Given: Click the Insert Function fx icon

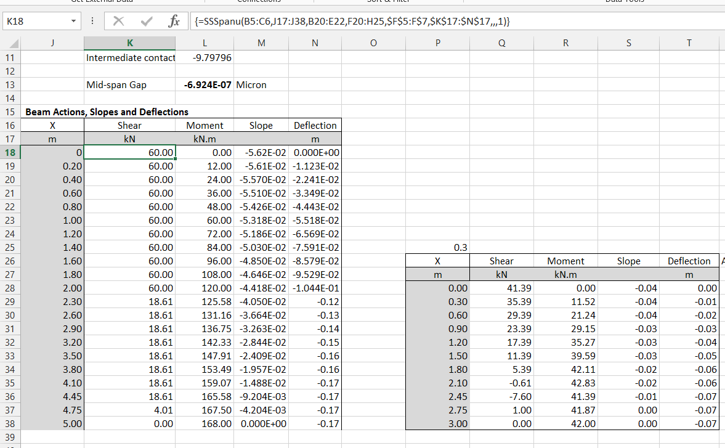Looking at the screenshot, I should [174, 22].
